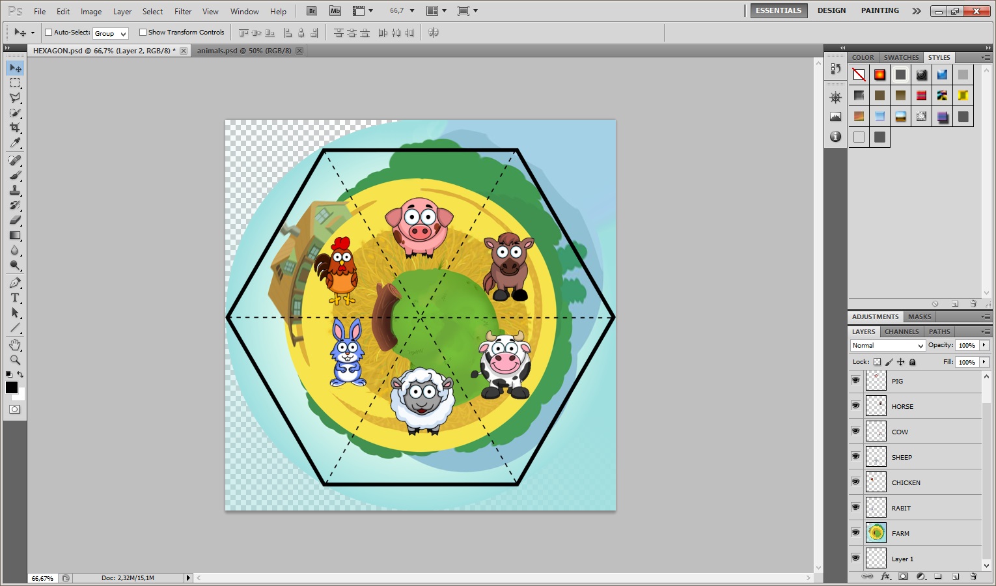
Task: Select the Eyedropper tool
Action: [x=15, y=143]
